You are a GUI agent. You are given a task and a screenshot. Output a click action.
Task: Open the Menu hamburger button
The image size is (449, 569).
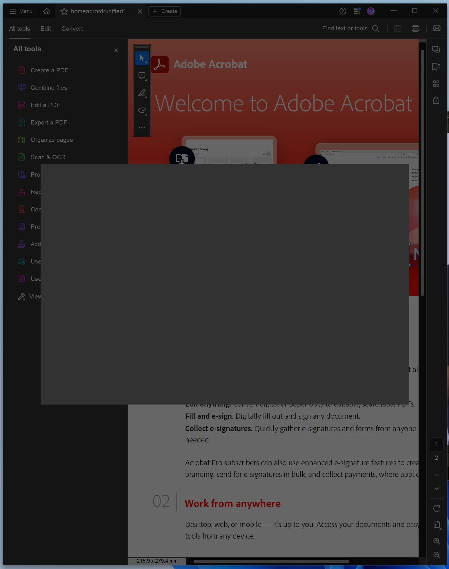pos(21,11)
